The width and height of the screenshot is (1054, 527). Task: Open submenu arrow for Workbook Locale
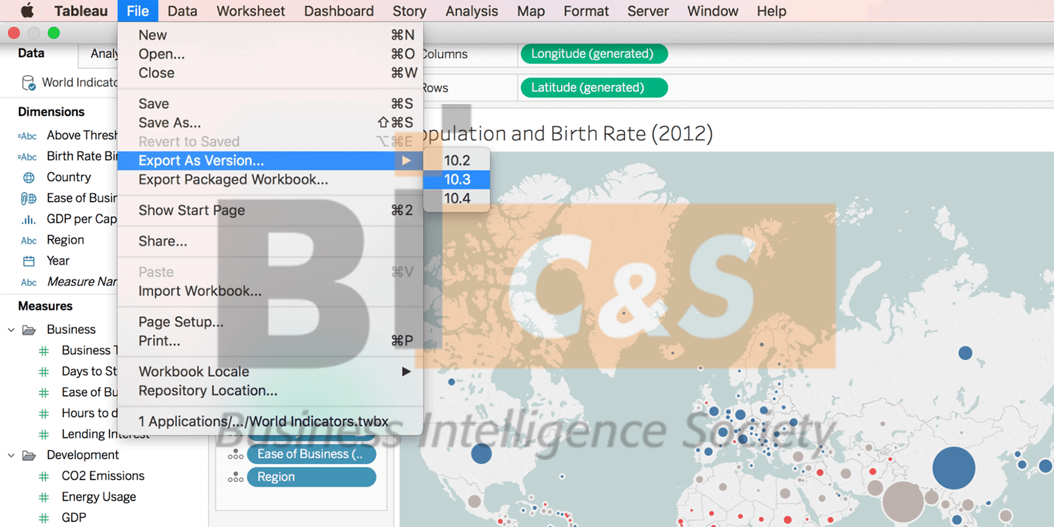406,372
